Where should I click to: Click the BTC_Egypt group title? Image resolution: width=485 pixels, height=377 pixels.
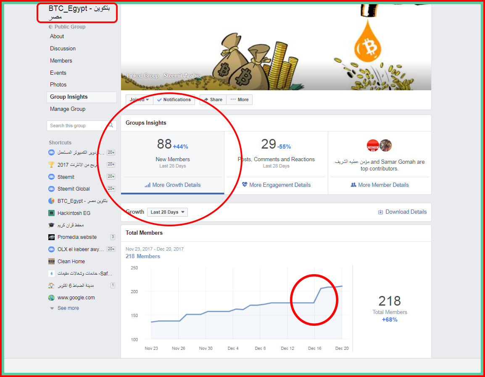79,12
